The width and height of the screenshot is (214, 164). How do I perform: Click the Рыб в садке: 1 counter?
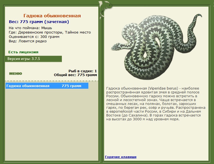coord(83,71)
